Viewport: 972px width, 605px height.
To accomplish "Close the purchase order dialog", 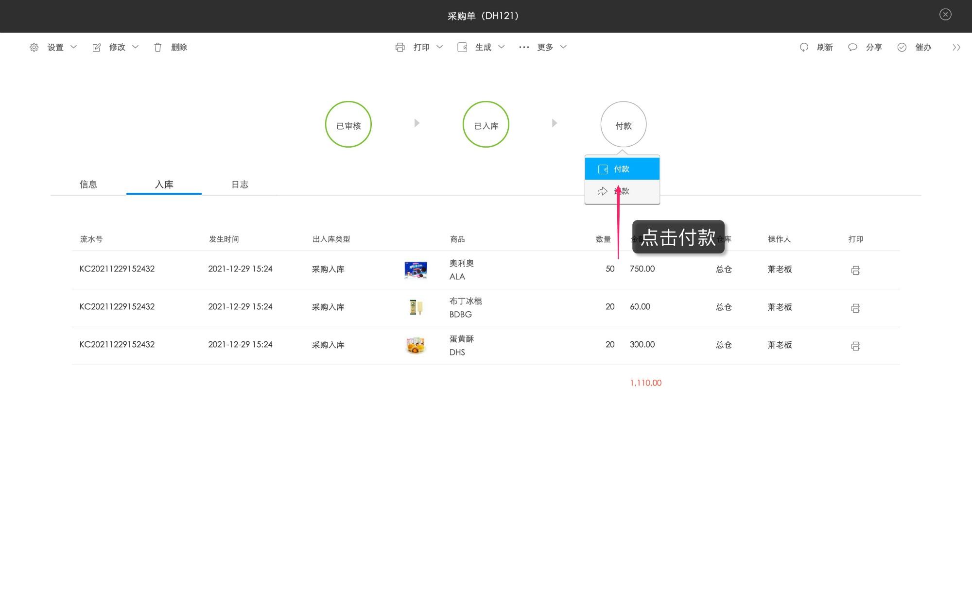I will pyautogui.click(x=945, y=15).
